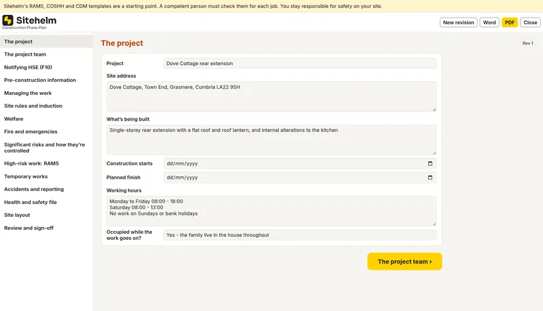Click the Sitehelm logo icon
The image size is (543, 311).
[7, 20]
